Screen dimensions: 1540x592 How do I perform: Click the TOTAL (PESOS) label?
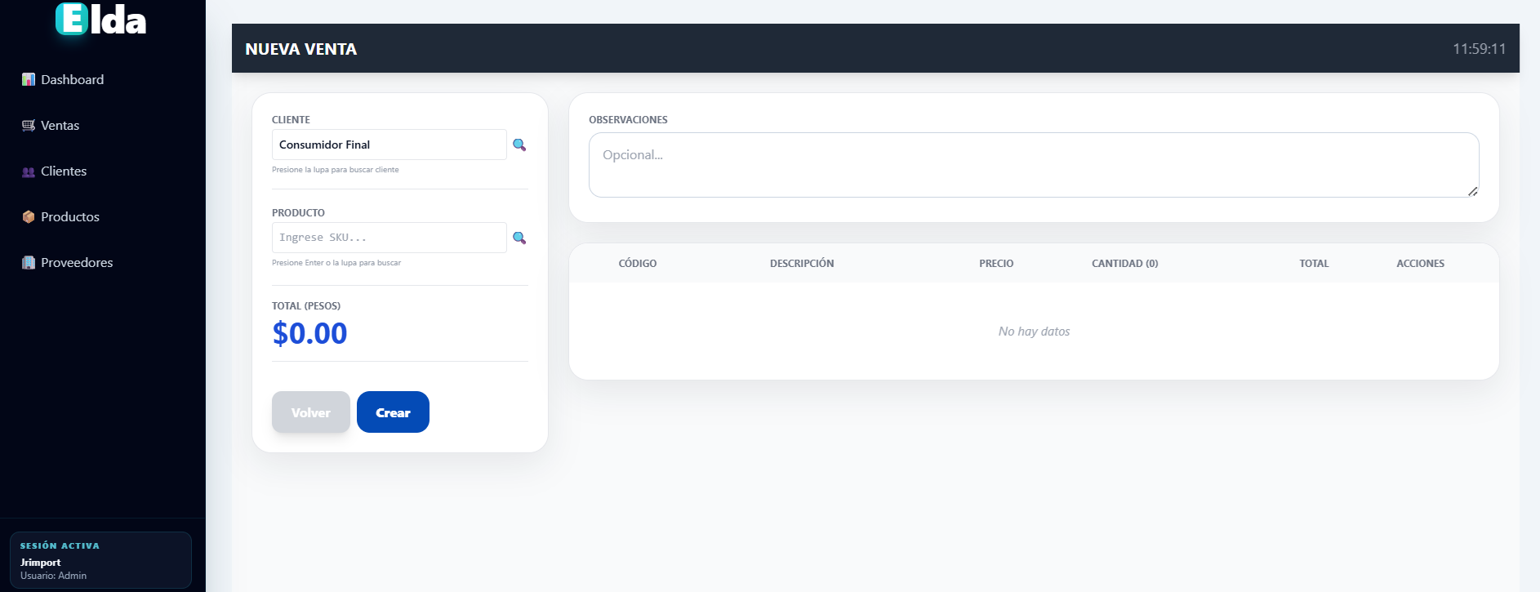coord(306,305)
